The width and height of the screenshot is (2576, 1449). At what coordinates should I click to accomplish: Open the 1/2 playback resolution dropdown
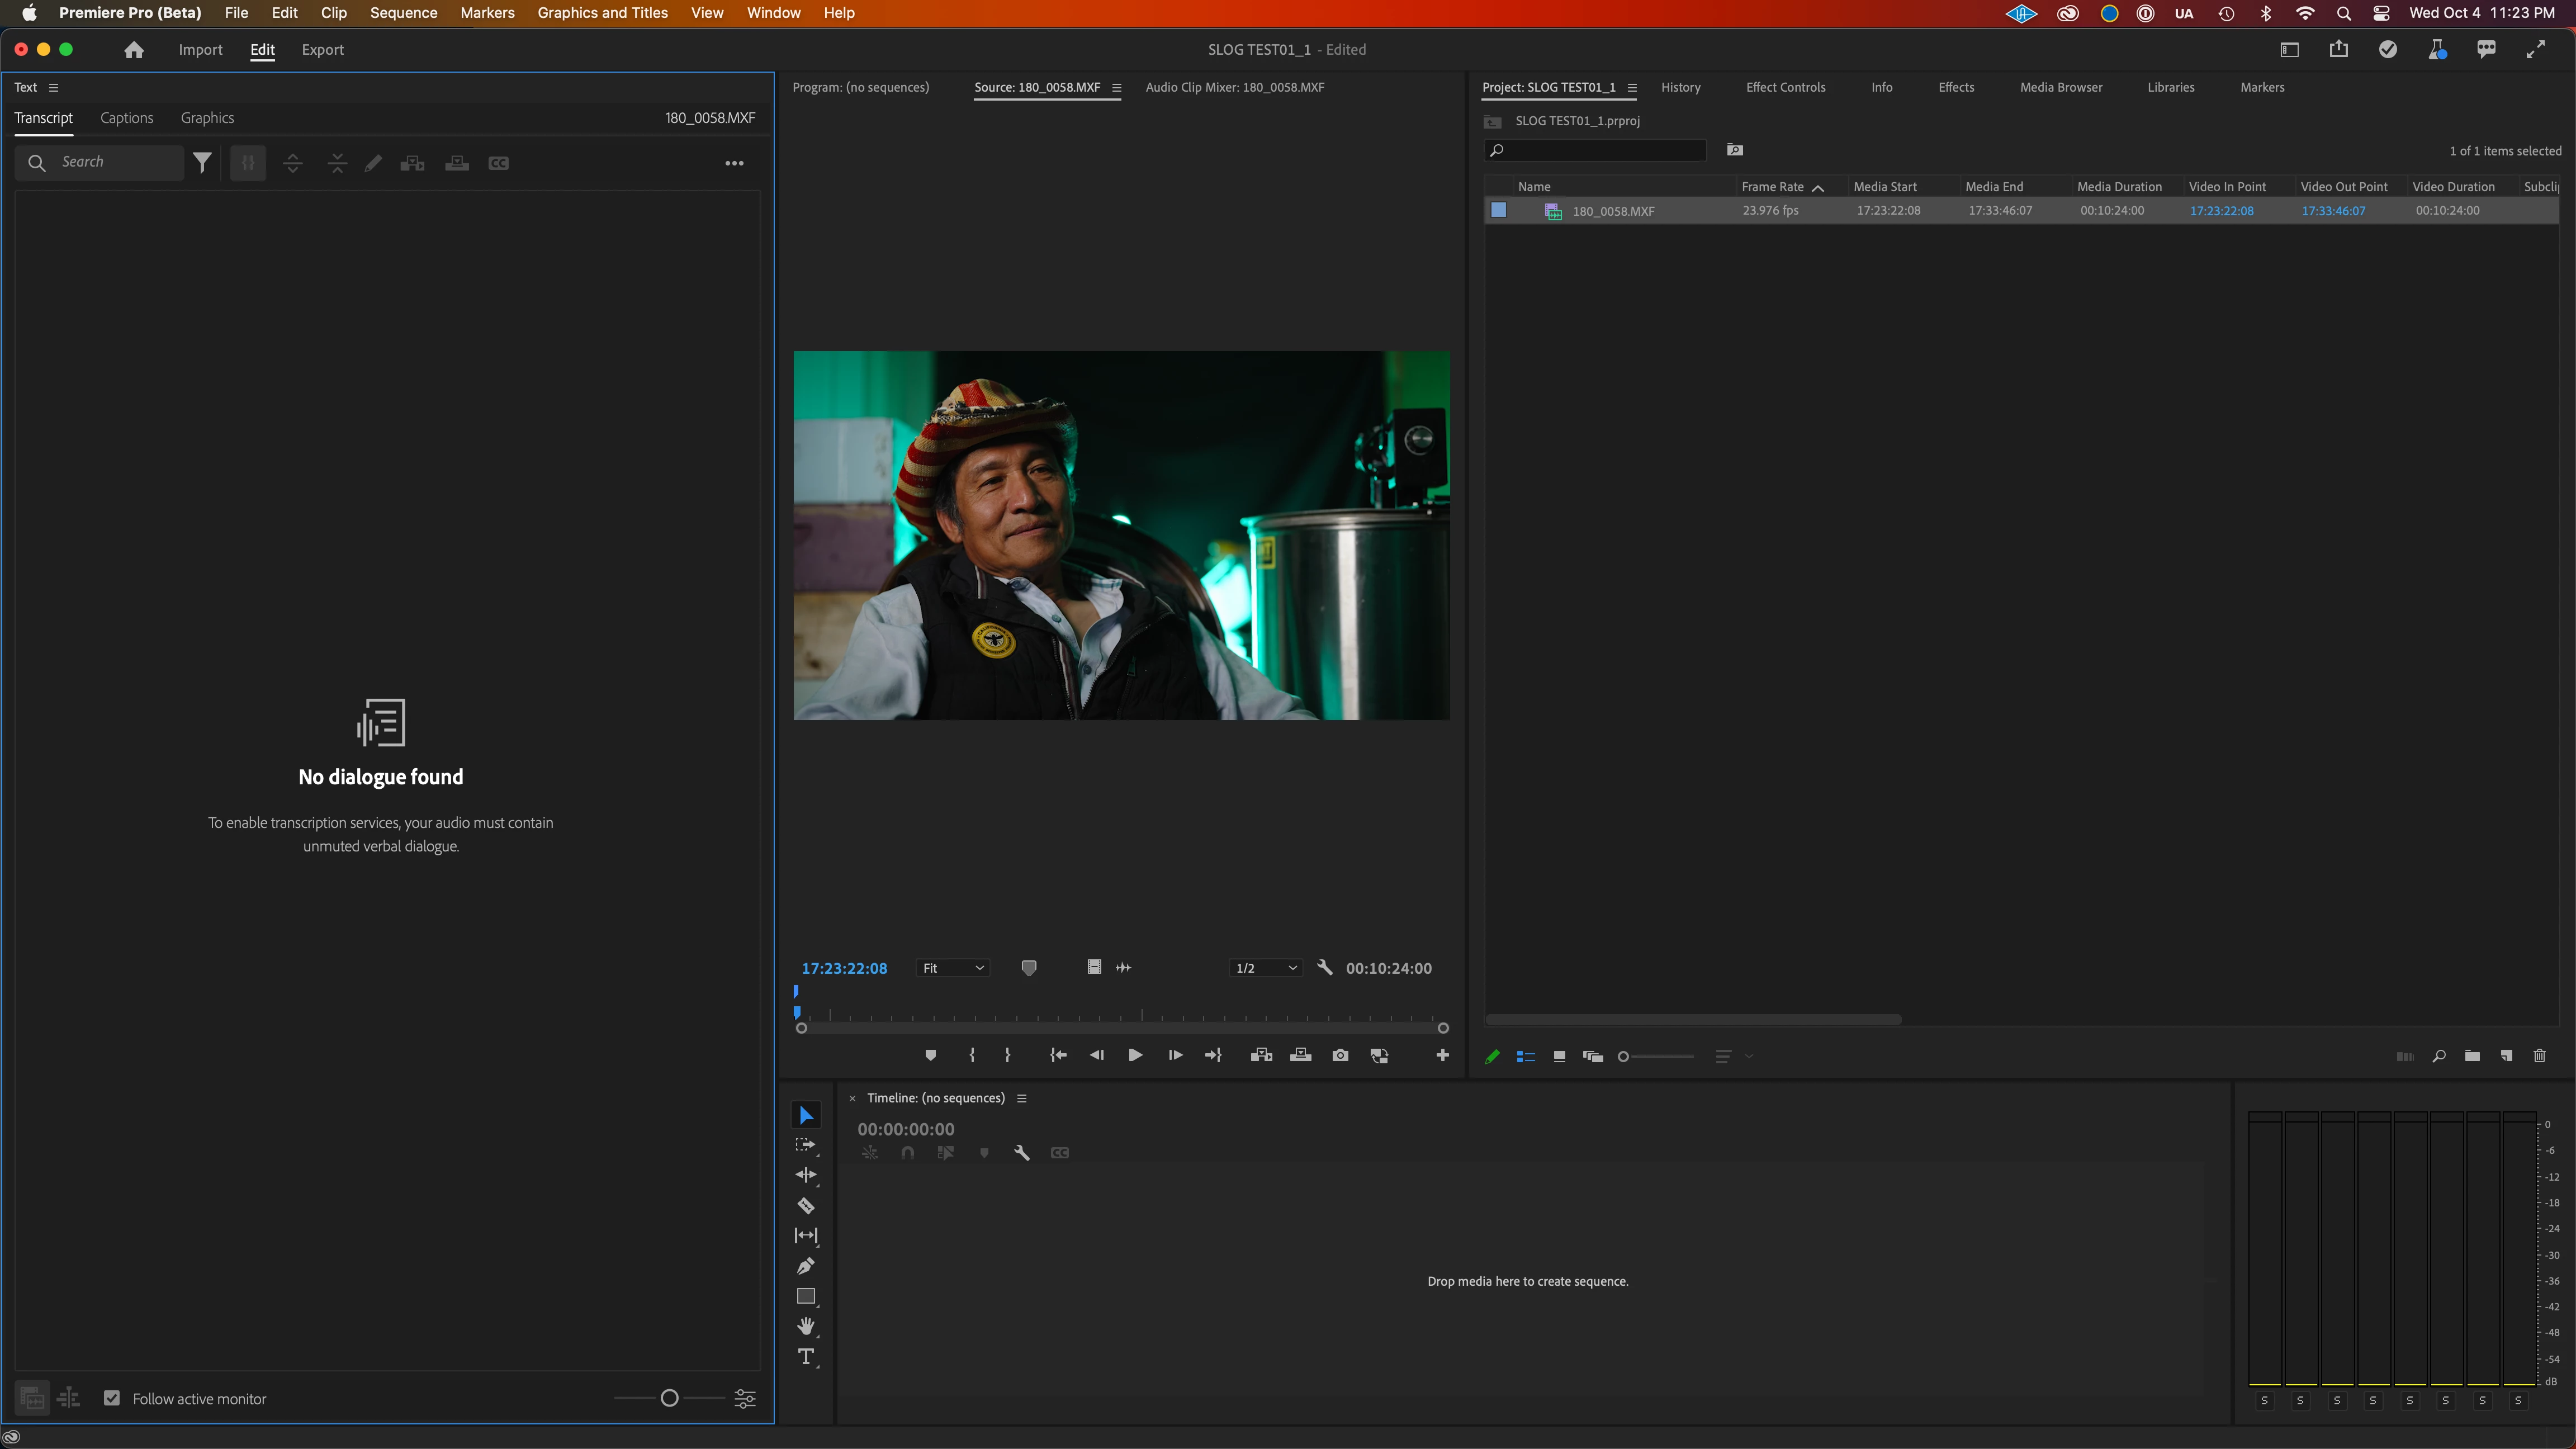pos(1265,968)
